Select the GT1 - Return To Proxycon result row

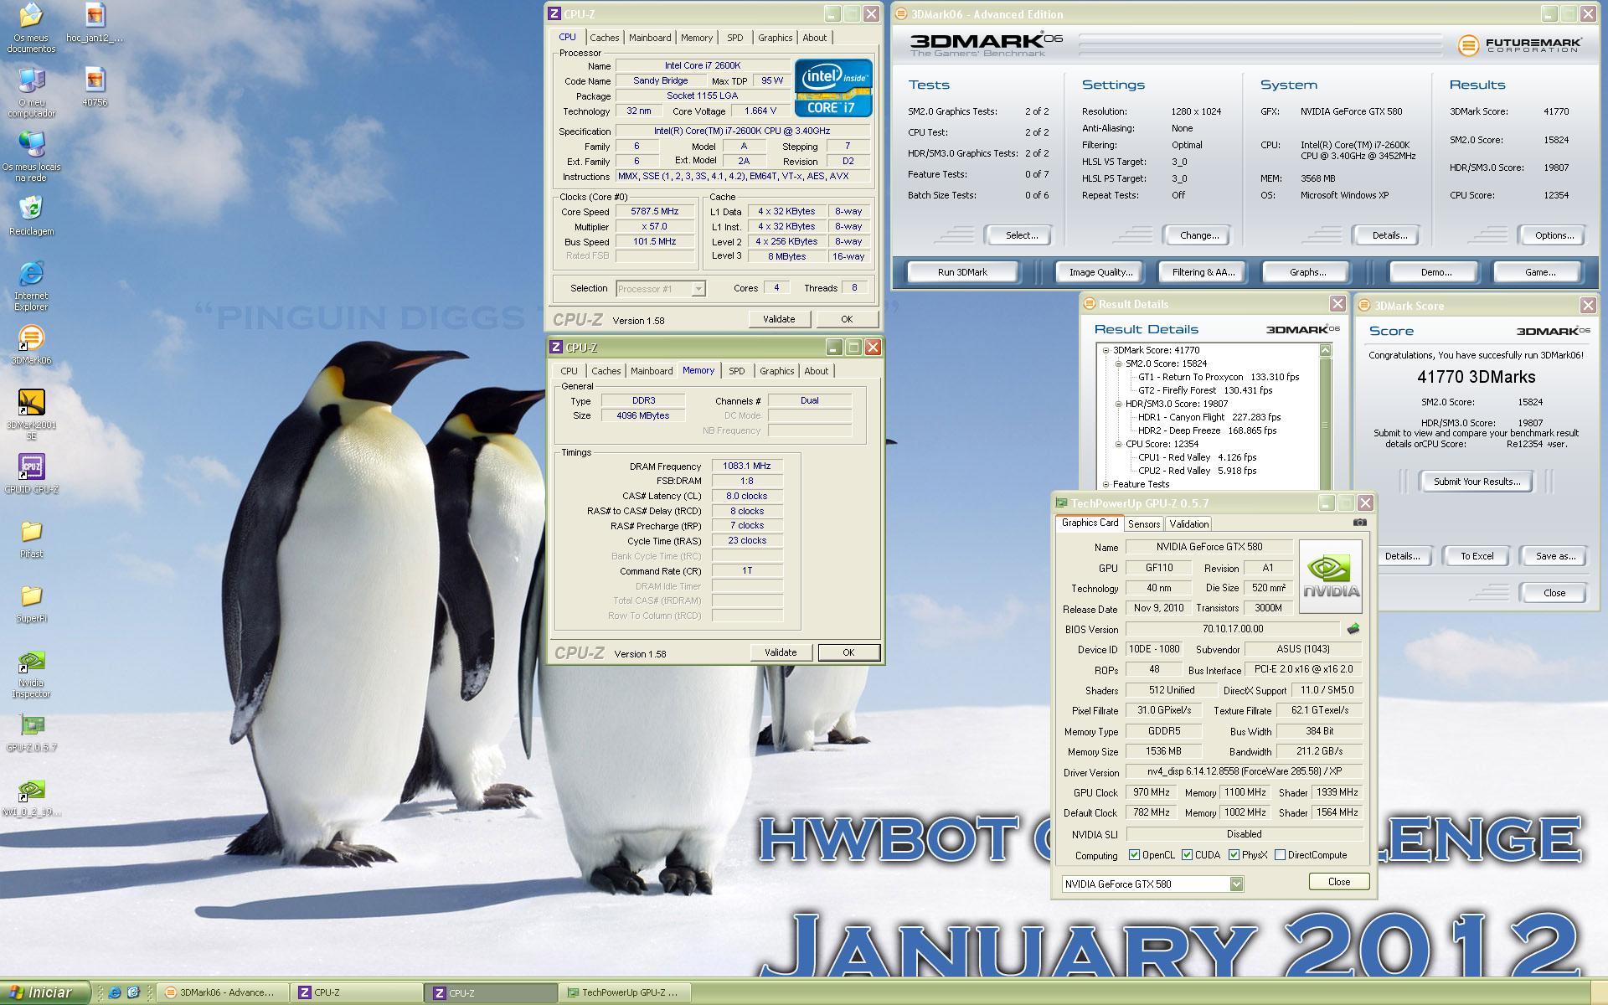[x=1219, y=377]
